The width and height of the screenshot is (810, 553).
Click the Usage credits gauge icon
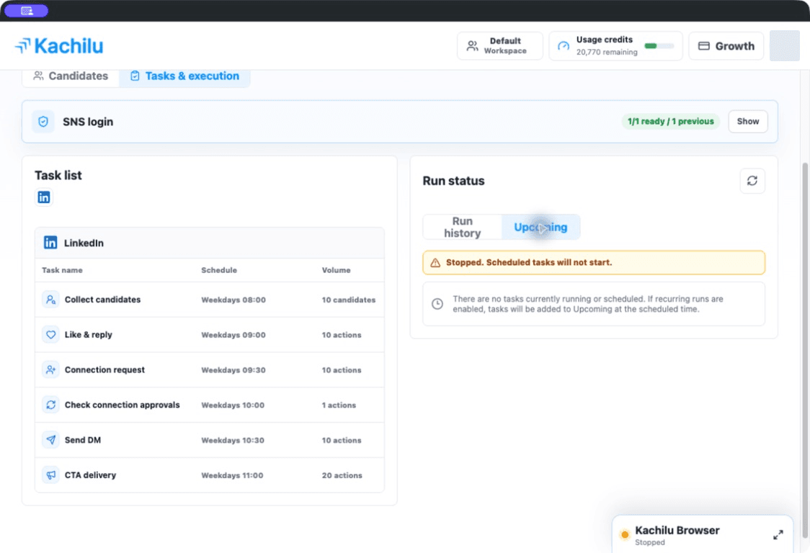coord(563,46)
